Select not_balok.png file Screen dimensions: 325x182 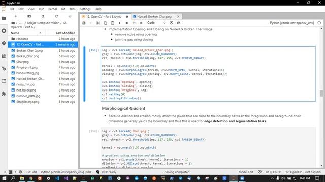pyautogui.click(x=43, y=90)
